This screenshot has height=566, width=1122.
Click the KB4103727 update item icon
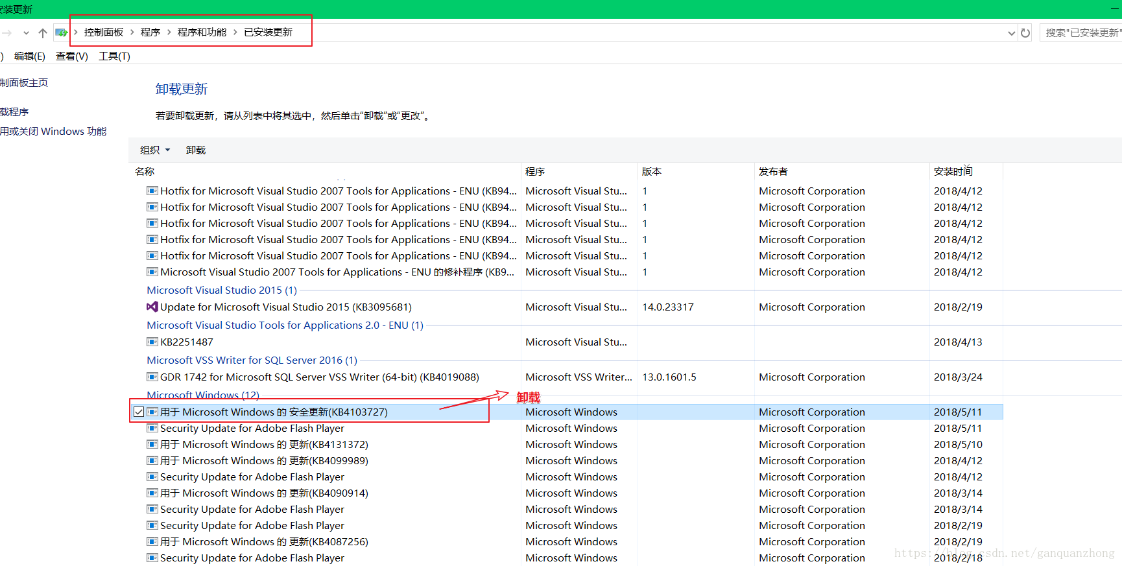tap(152, 412)
